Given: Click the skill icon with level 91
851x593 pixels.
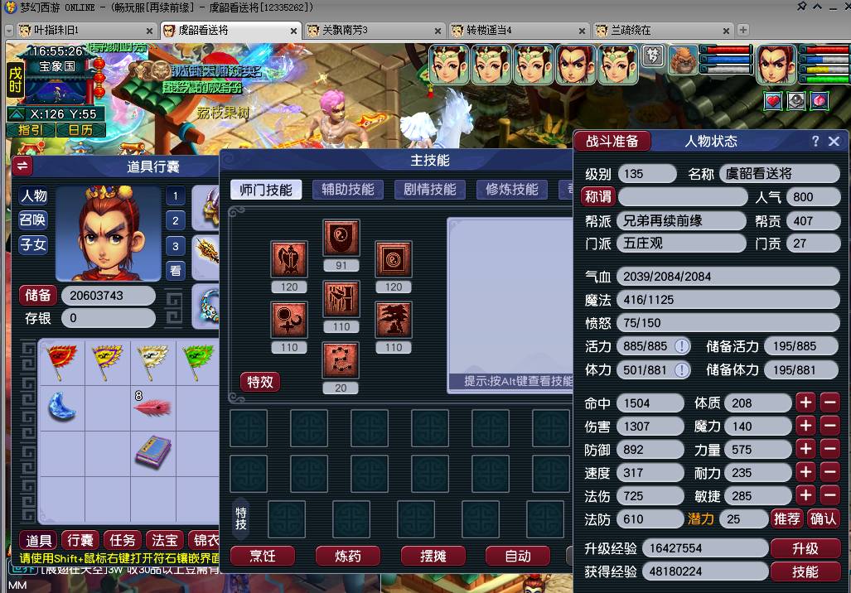Looking at the screenshot, I should [341, 237].
